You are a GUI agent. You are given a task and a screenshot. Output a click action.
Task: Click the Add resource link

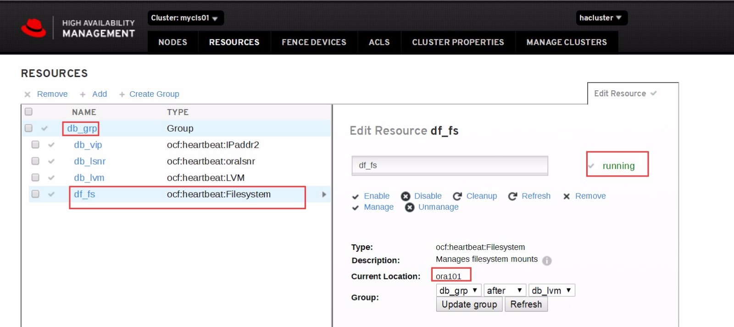(100, 94)
